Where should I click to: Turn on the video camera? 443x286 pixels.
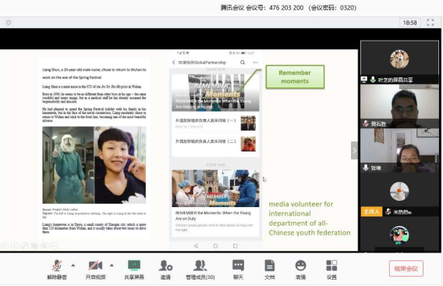pyautogui.click(x=95, y=270)
